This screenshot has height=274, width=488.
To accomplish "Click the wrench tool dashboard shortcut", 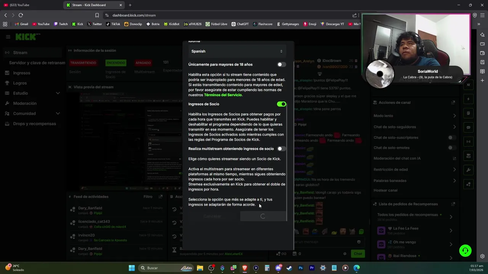I will coord(469,170).
